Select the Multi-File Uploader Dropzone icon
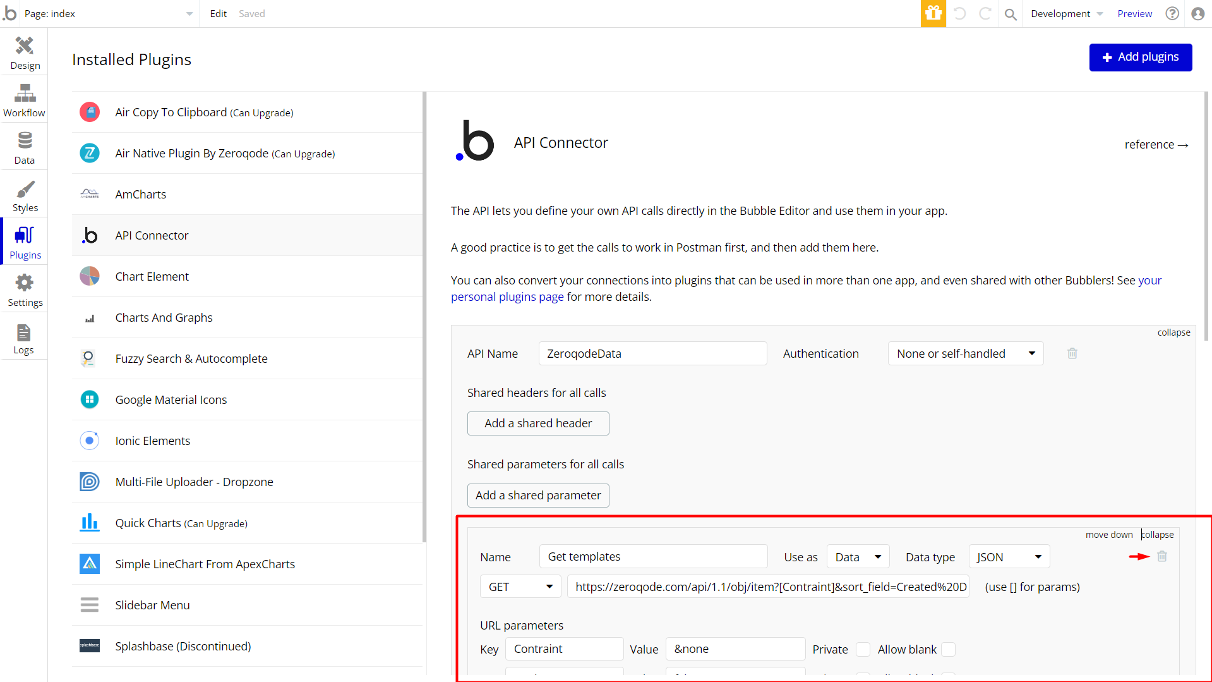 pyautogui.click(x=90, y=482)
